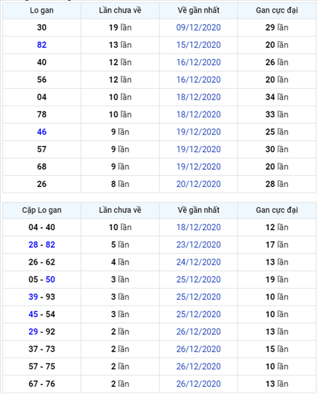Click date 16/12/2020 in row 56

click(x=198, y=80)
